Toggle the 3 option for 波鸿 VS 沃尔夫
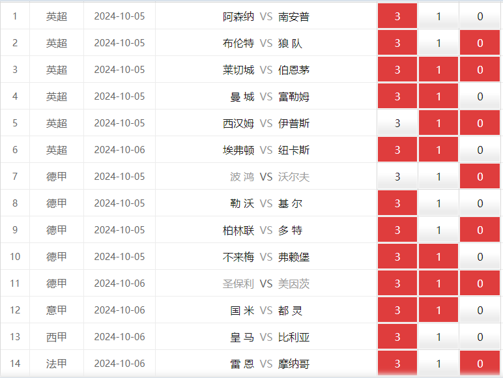This screenshot has width=503, height=378. [397, 176]
